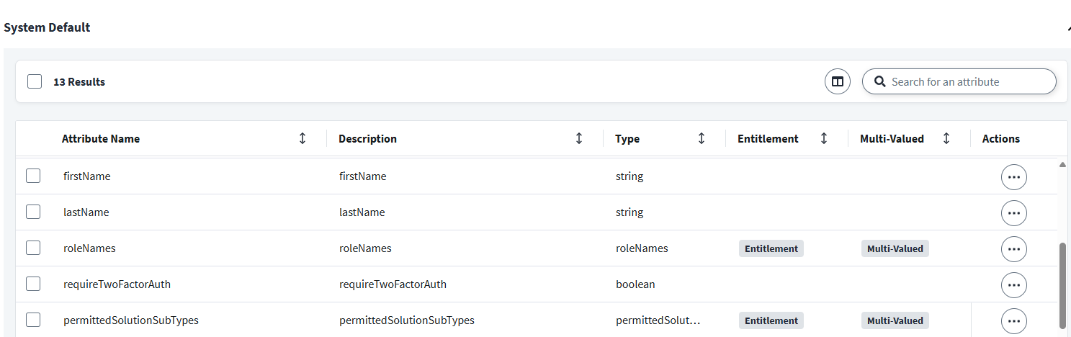Click the roleNames Entitlement badge
The image size is (1071, 337).
coord(771,248)
